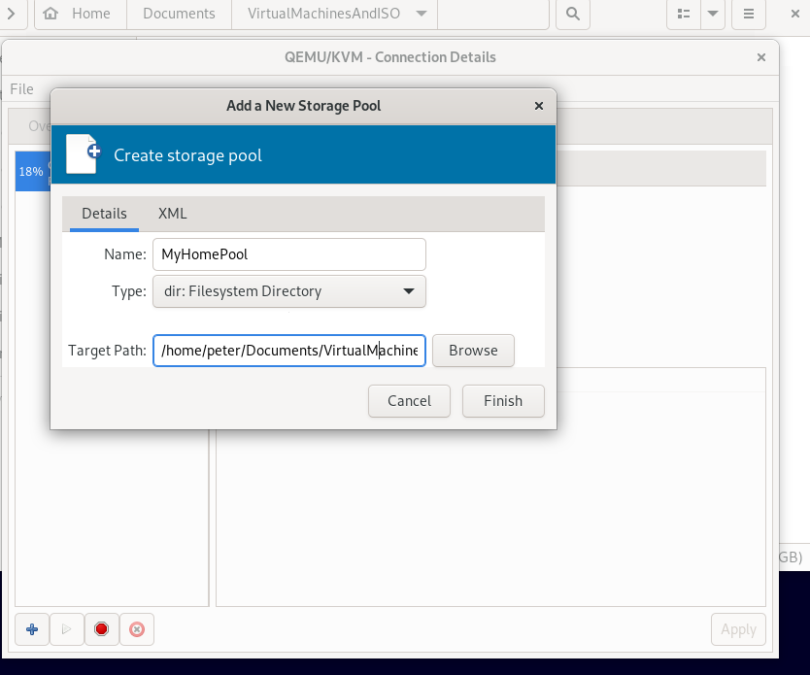The image size is (810, 675).
Task: Click inside the Target Path field
Action: (x=288, y=351)
